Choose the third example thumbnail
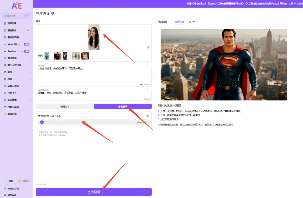The width and height of the screenshot is (303, 198). coord(67,56)
